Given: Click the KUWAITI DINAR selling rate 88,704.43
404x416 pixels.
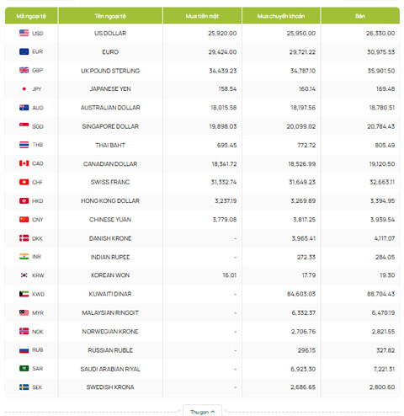Looking at the screenshot, I should pos(380,294).
